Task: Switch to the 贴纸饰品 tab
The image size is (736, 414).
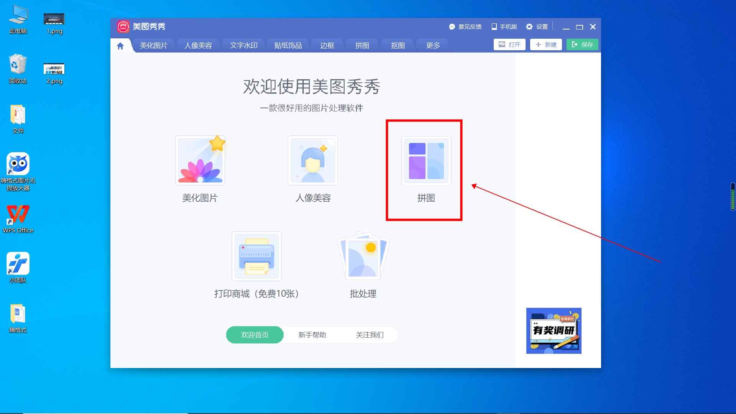Action: 288,45
